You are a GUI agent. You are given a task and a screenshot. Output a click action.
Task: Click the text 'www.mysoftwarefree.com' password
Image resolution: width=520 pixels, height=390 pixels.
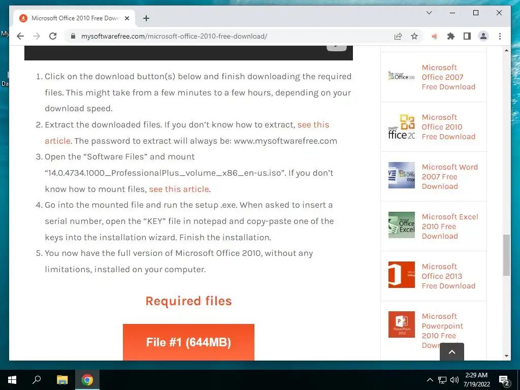pyautogui.click(x=285, y=141)
